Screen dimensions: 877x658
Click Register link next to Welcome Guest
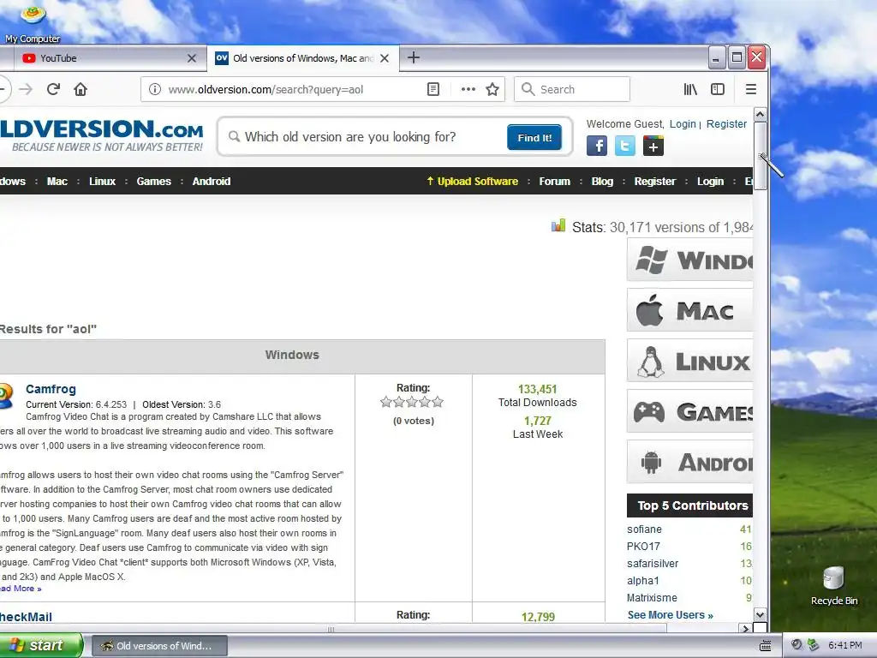(x=726, y=124)
